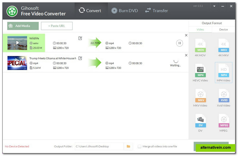Click the Paste URL button
The height and width of the screenshot is (156, 238).
coord(57,26)
